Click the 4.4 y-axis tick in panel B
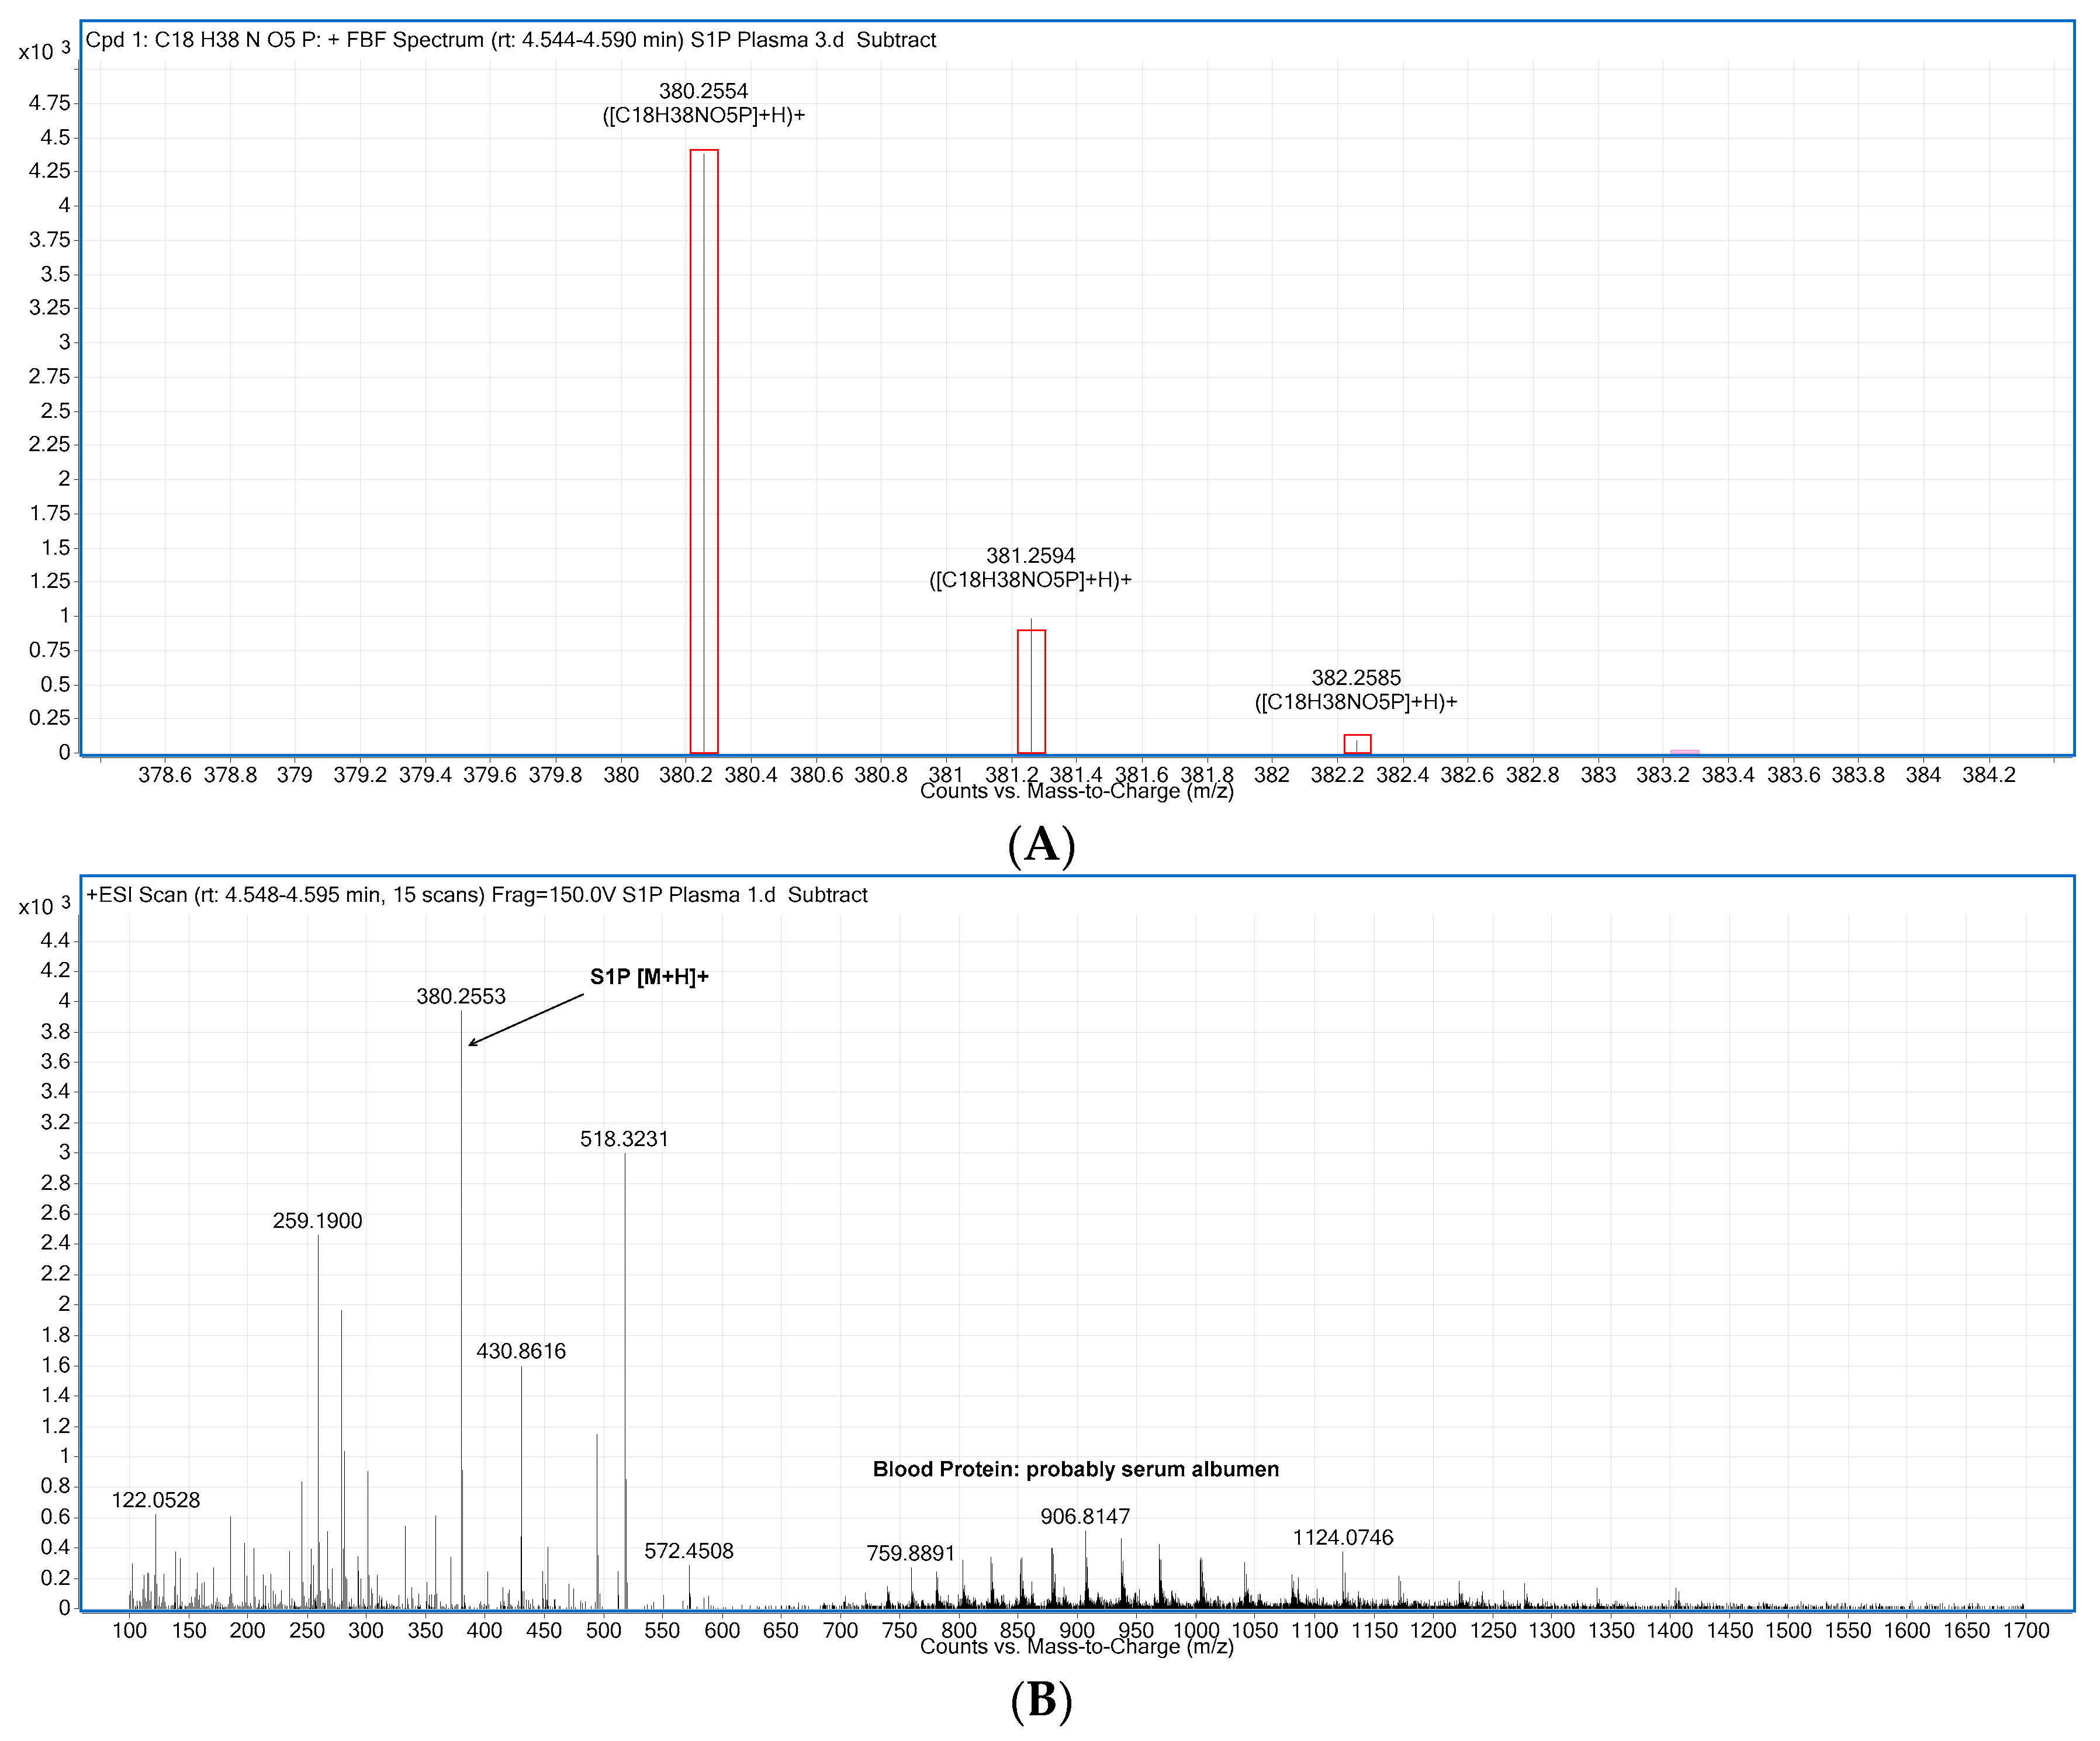The image size is (2100, 1741). pos(55,940)
